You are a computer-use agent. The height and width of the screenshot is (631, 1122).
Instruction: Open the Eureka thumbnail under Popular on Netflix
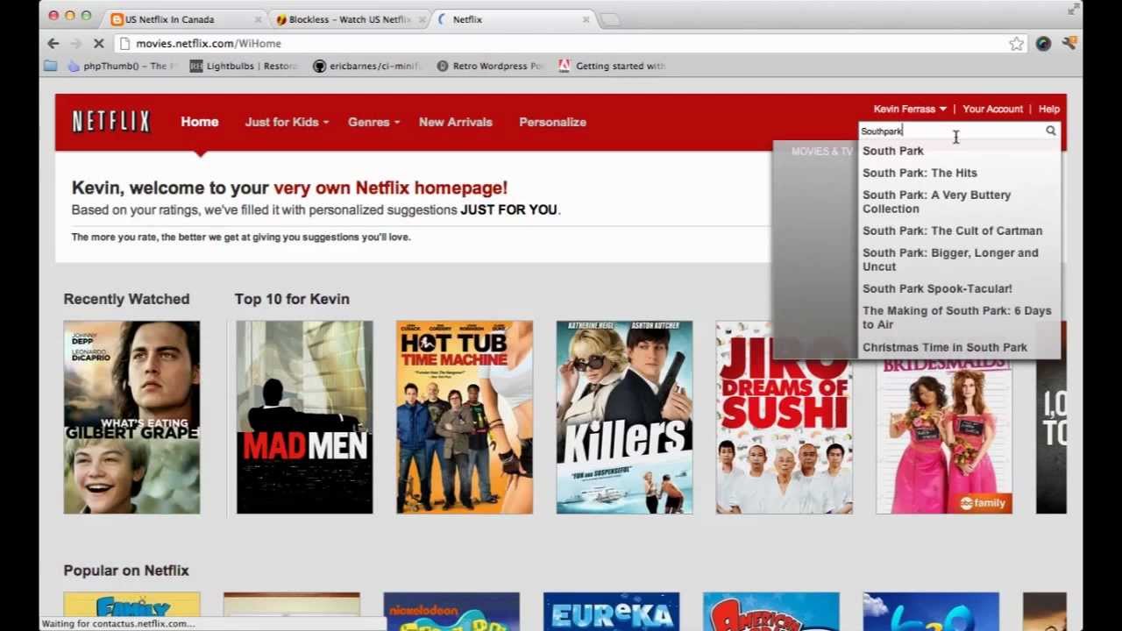pyautogui.click(x=612, y=612)
